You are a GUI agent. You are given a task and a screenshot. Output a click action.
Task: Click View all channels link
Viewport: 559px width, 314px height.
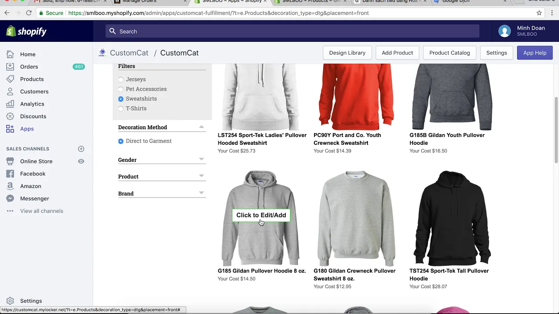coord(41,211)
